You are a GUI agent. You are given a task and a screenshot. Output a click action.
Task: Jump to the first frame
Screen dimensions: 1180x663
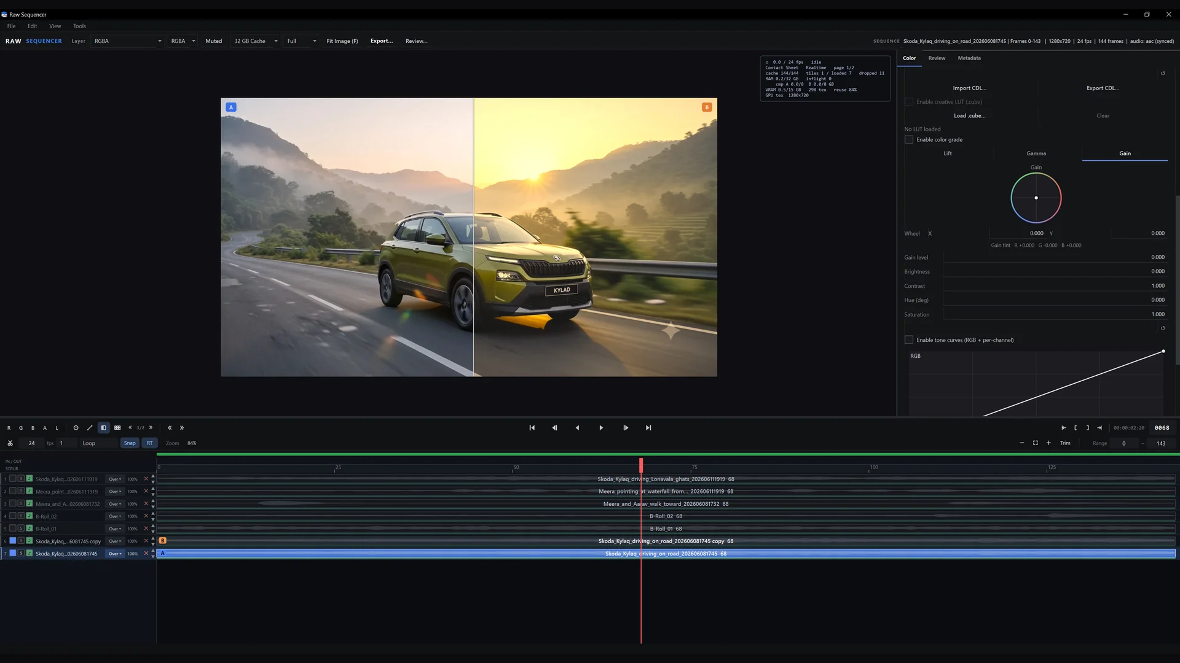[x=532, y=428]
